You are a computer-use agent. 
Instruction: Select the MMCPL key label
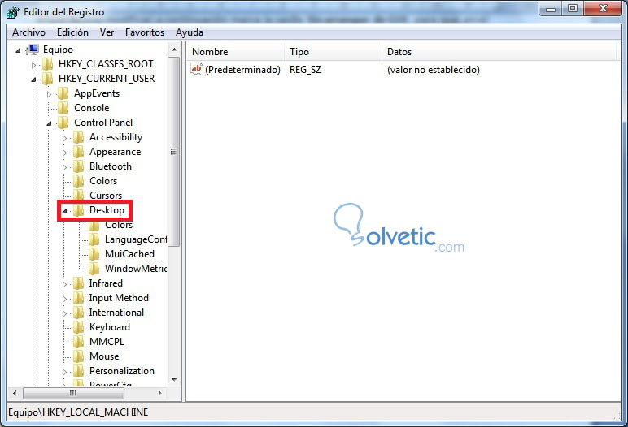(107, 342)
